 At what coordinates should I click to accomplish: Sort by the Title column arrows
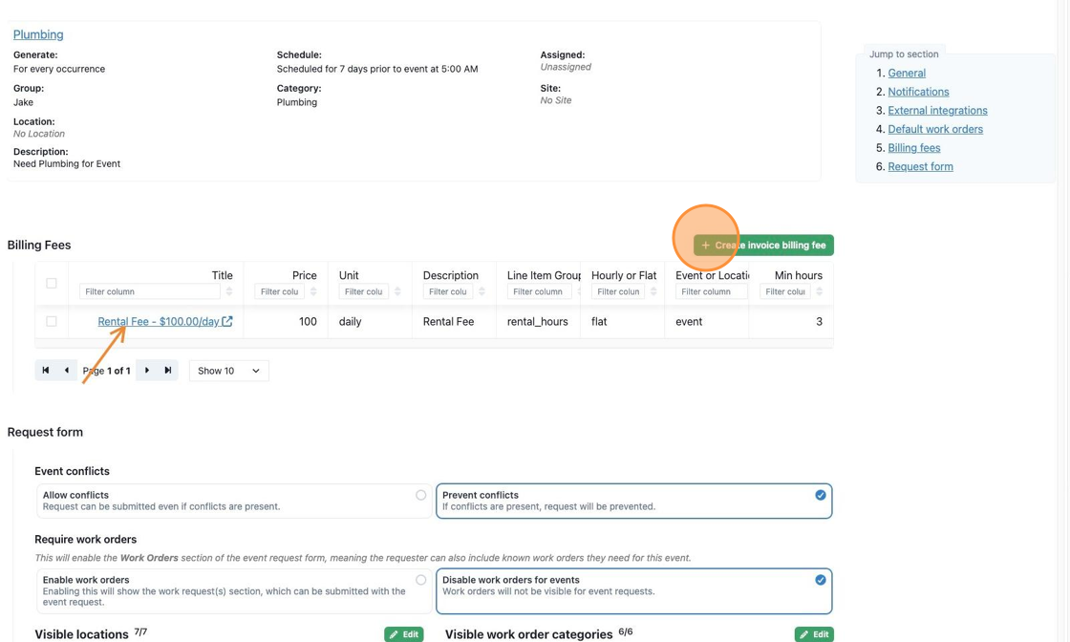(229, 291)
